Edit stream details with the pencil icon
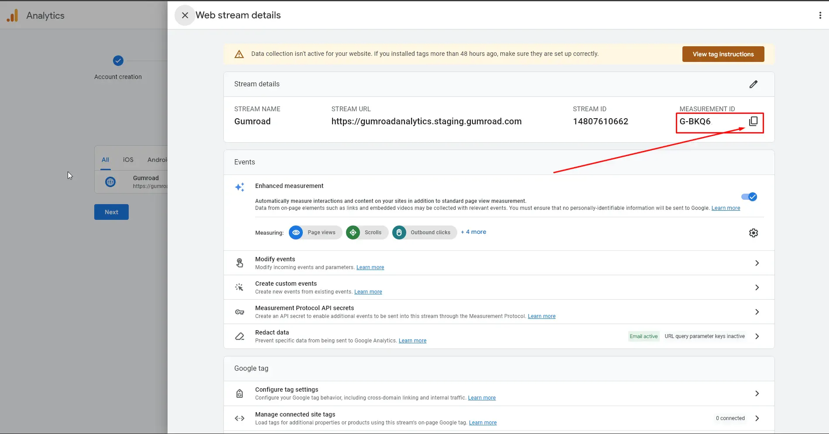 click(x=754, y=84)
